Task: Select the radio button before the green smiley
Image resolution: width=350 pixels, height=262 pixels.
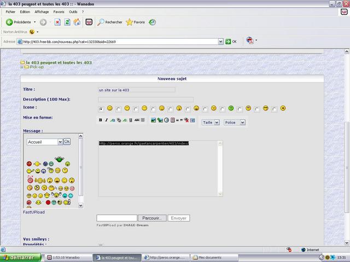Action: (x=223, y=109)
